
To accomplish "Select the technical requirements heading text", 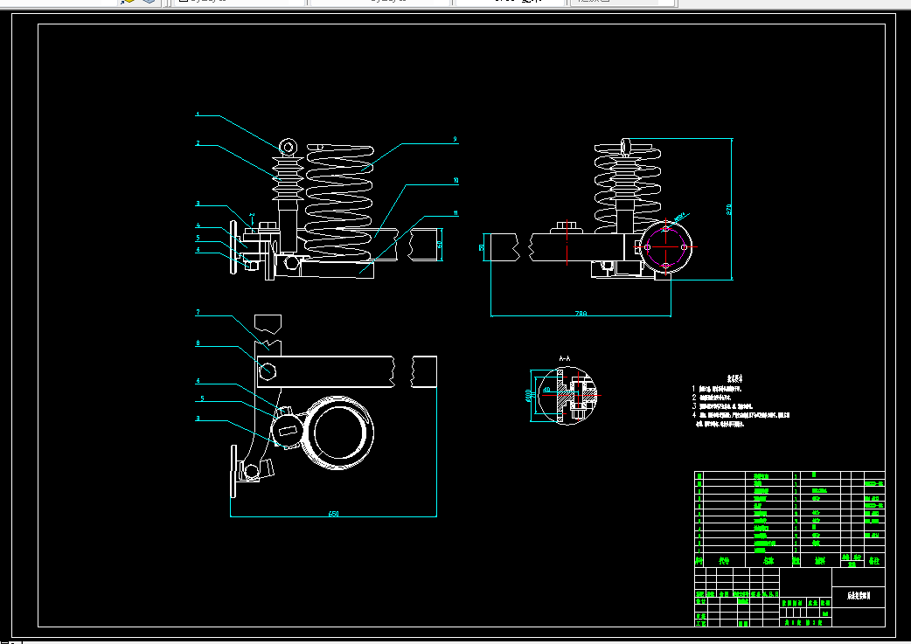I will (735, 378).
